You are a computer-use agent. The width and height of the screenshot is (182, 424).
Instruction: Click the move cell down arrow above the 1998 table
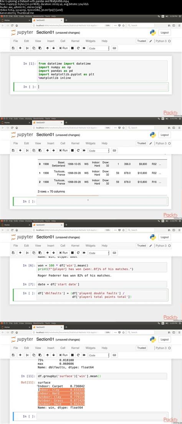click(53, 150)
